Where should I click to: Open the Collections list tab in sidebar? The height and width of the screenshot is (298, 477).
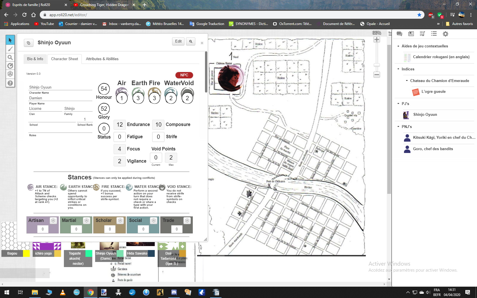coord(434,34)
